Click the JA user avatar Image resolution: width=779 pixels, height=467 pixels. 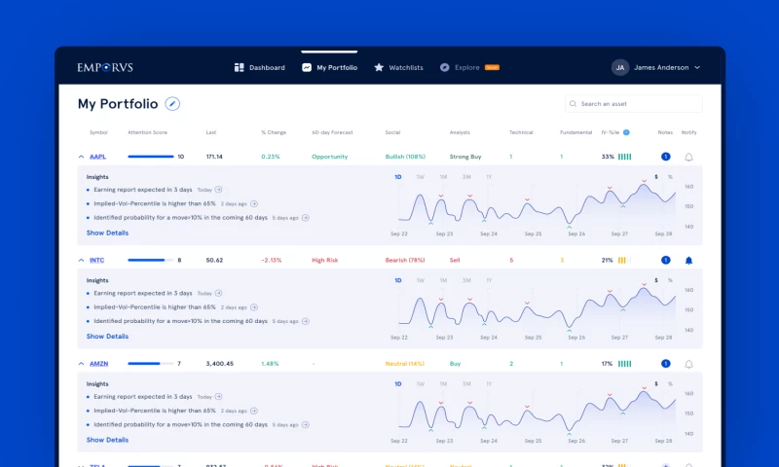[619, 68]
